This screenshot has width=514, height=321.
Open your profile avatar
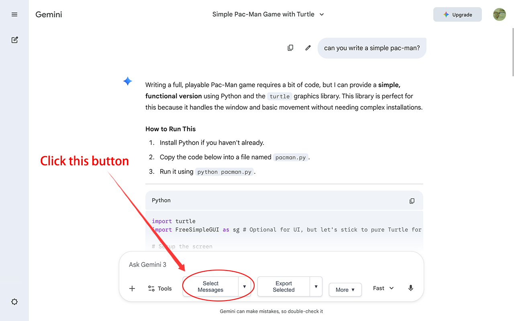[499, 14]
